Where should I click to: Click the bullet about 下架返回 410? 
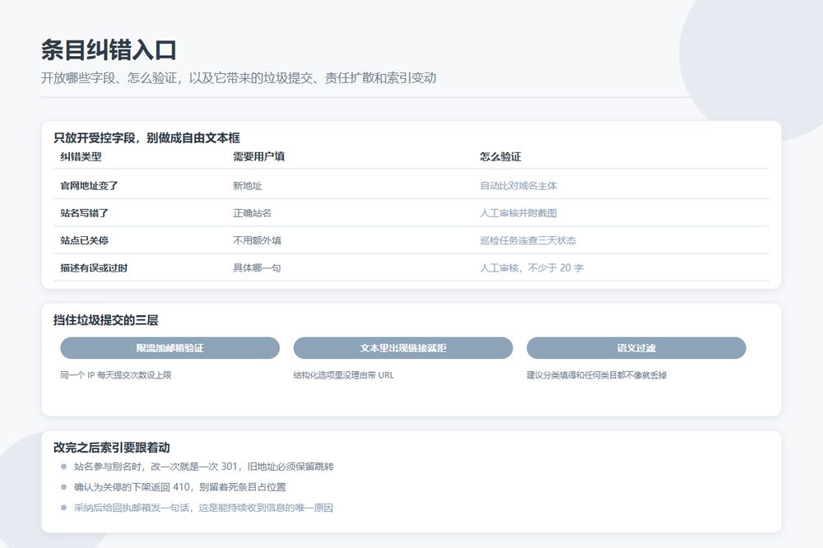tap(180, 487)
